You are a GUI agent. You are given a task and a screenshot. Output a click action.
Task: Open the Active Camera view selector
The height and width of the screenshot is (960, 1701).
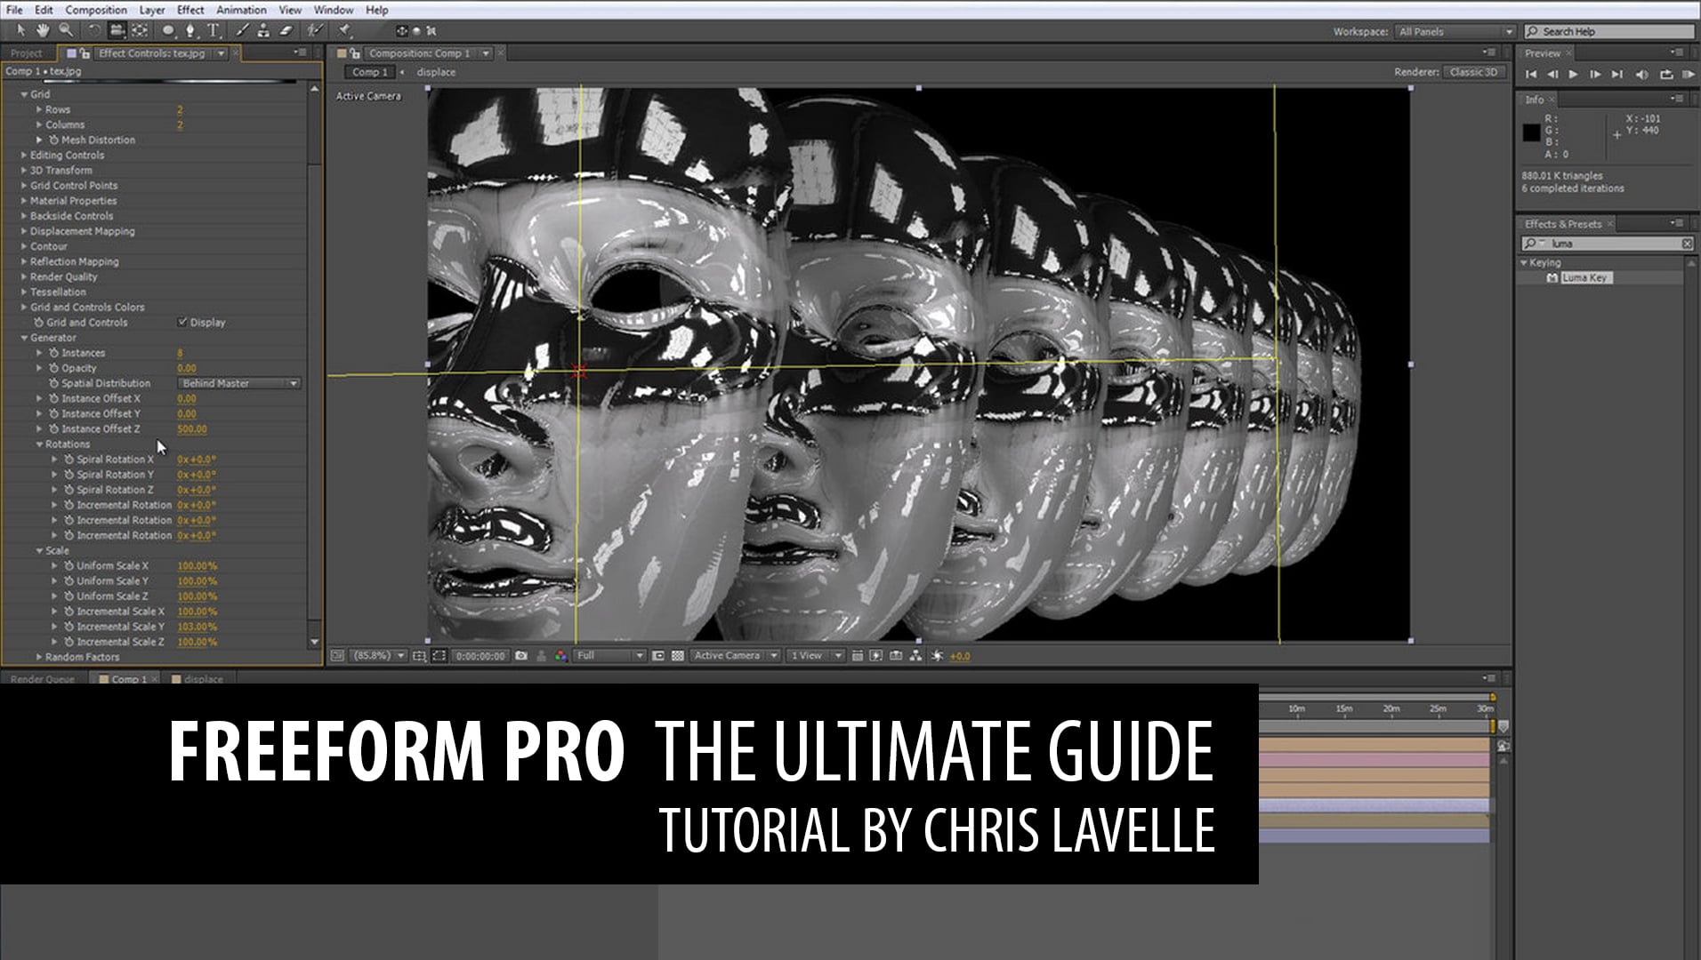[x=733, y=656]
